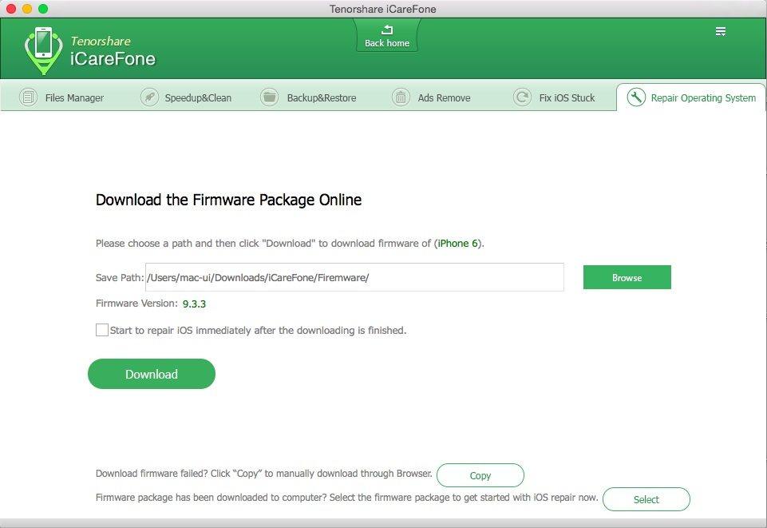Click the Download the Firmware Package Online heading
The image size is (767, 528).
click(x=228, y=200)
